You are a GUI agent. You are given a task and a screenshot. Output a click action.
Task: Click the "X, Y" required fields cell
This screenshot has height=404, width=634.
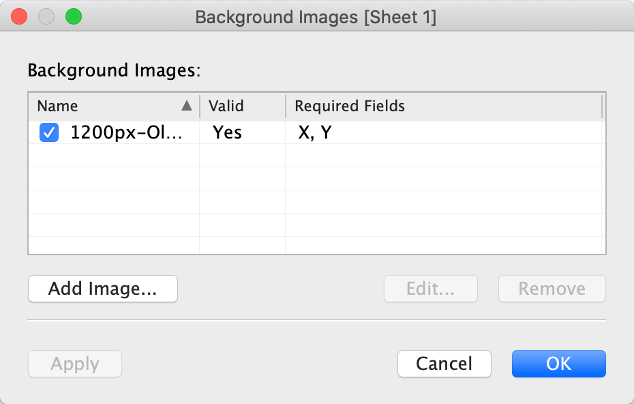[315, 132]
